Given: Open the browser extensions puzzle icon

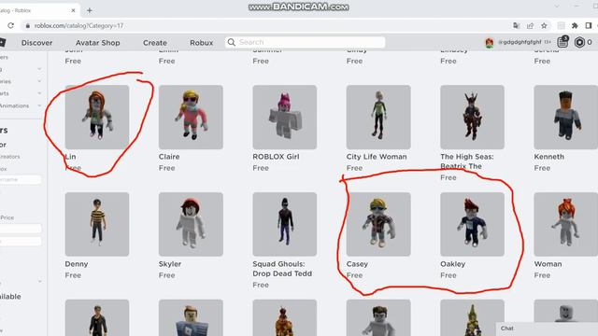Looking at the screenshot, I should 575,25.
